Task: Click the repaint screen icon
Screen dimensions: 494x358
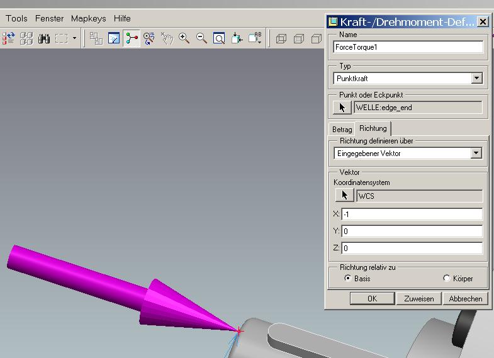Action: tap(114, 38)
